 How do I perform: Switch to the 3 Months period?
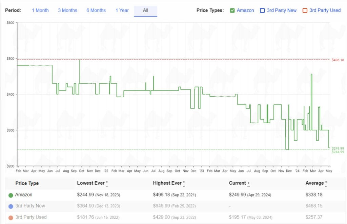tap(67, 10)
